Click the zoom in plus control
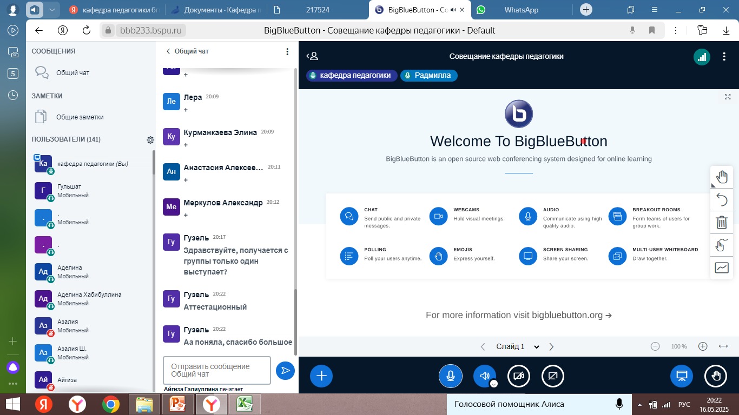 (x=703, y=346)
